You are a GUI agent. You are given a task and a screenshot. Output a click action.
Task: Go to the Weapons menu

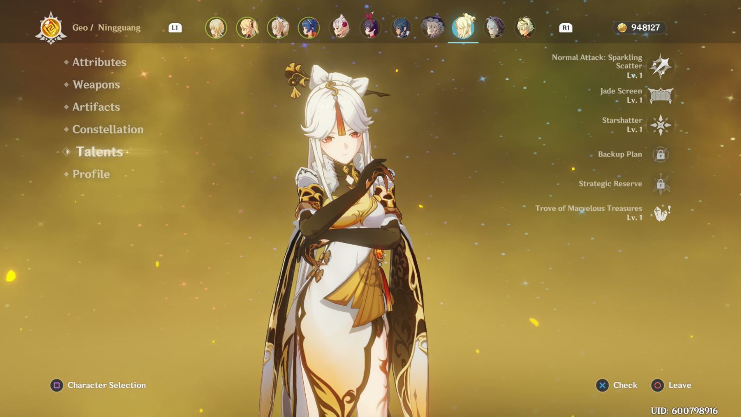pyautogui.click(x=96, y=85)
